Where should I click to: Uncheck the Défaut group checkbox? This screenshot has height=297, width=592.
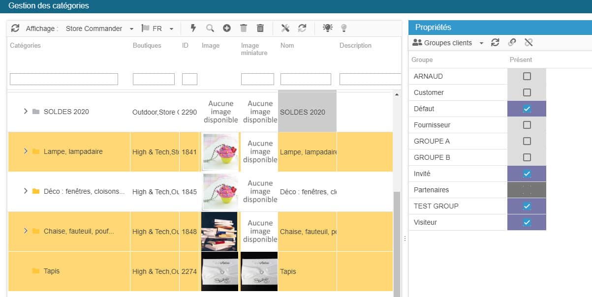click(x=527, y=109)
